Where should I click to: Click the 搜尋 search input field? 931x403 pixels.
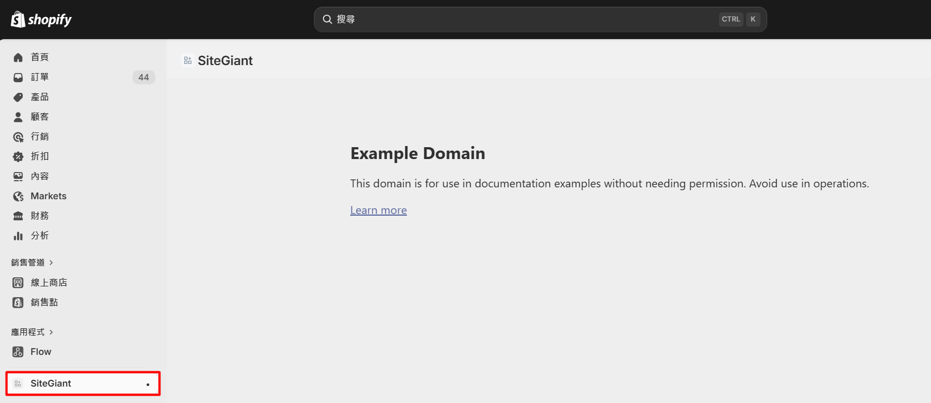pyautogui.click(x=521, y=19)
